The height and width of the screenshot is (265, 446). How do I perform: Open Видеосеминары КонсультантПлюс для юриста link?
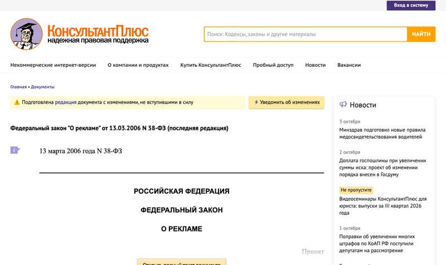382,206
